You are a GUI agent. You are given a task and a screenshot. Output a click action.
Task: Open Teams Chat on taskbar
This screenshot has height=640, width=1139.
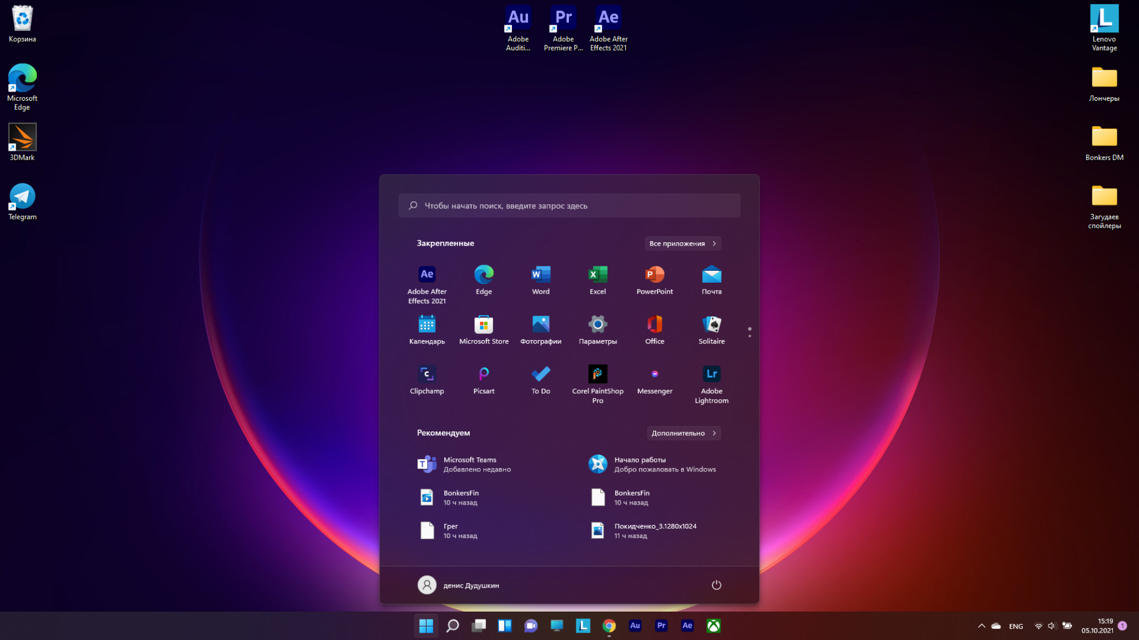(x=531, y=626)
